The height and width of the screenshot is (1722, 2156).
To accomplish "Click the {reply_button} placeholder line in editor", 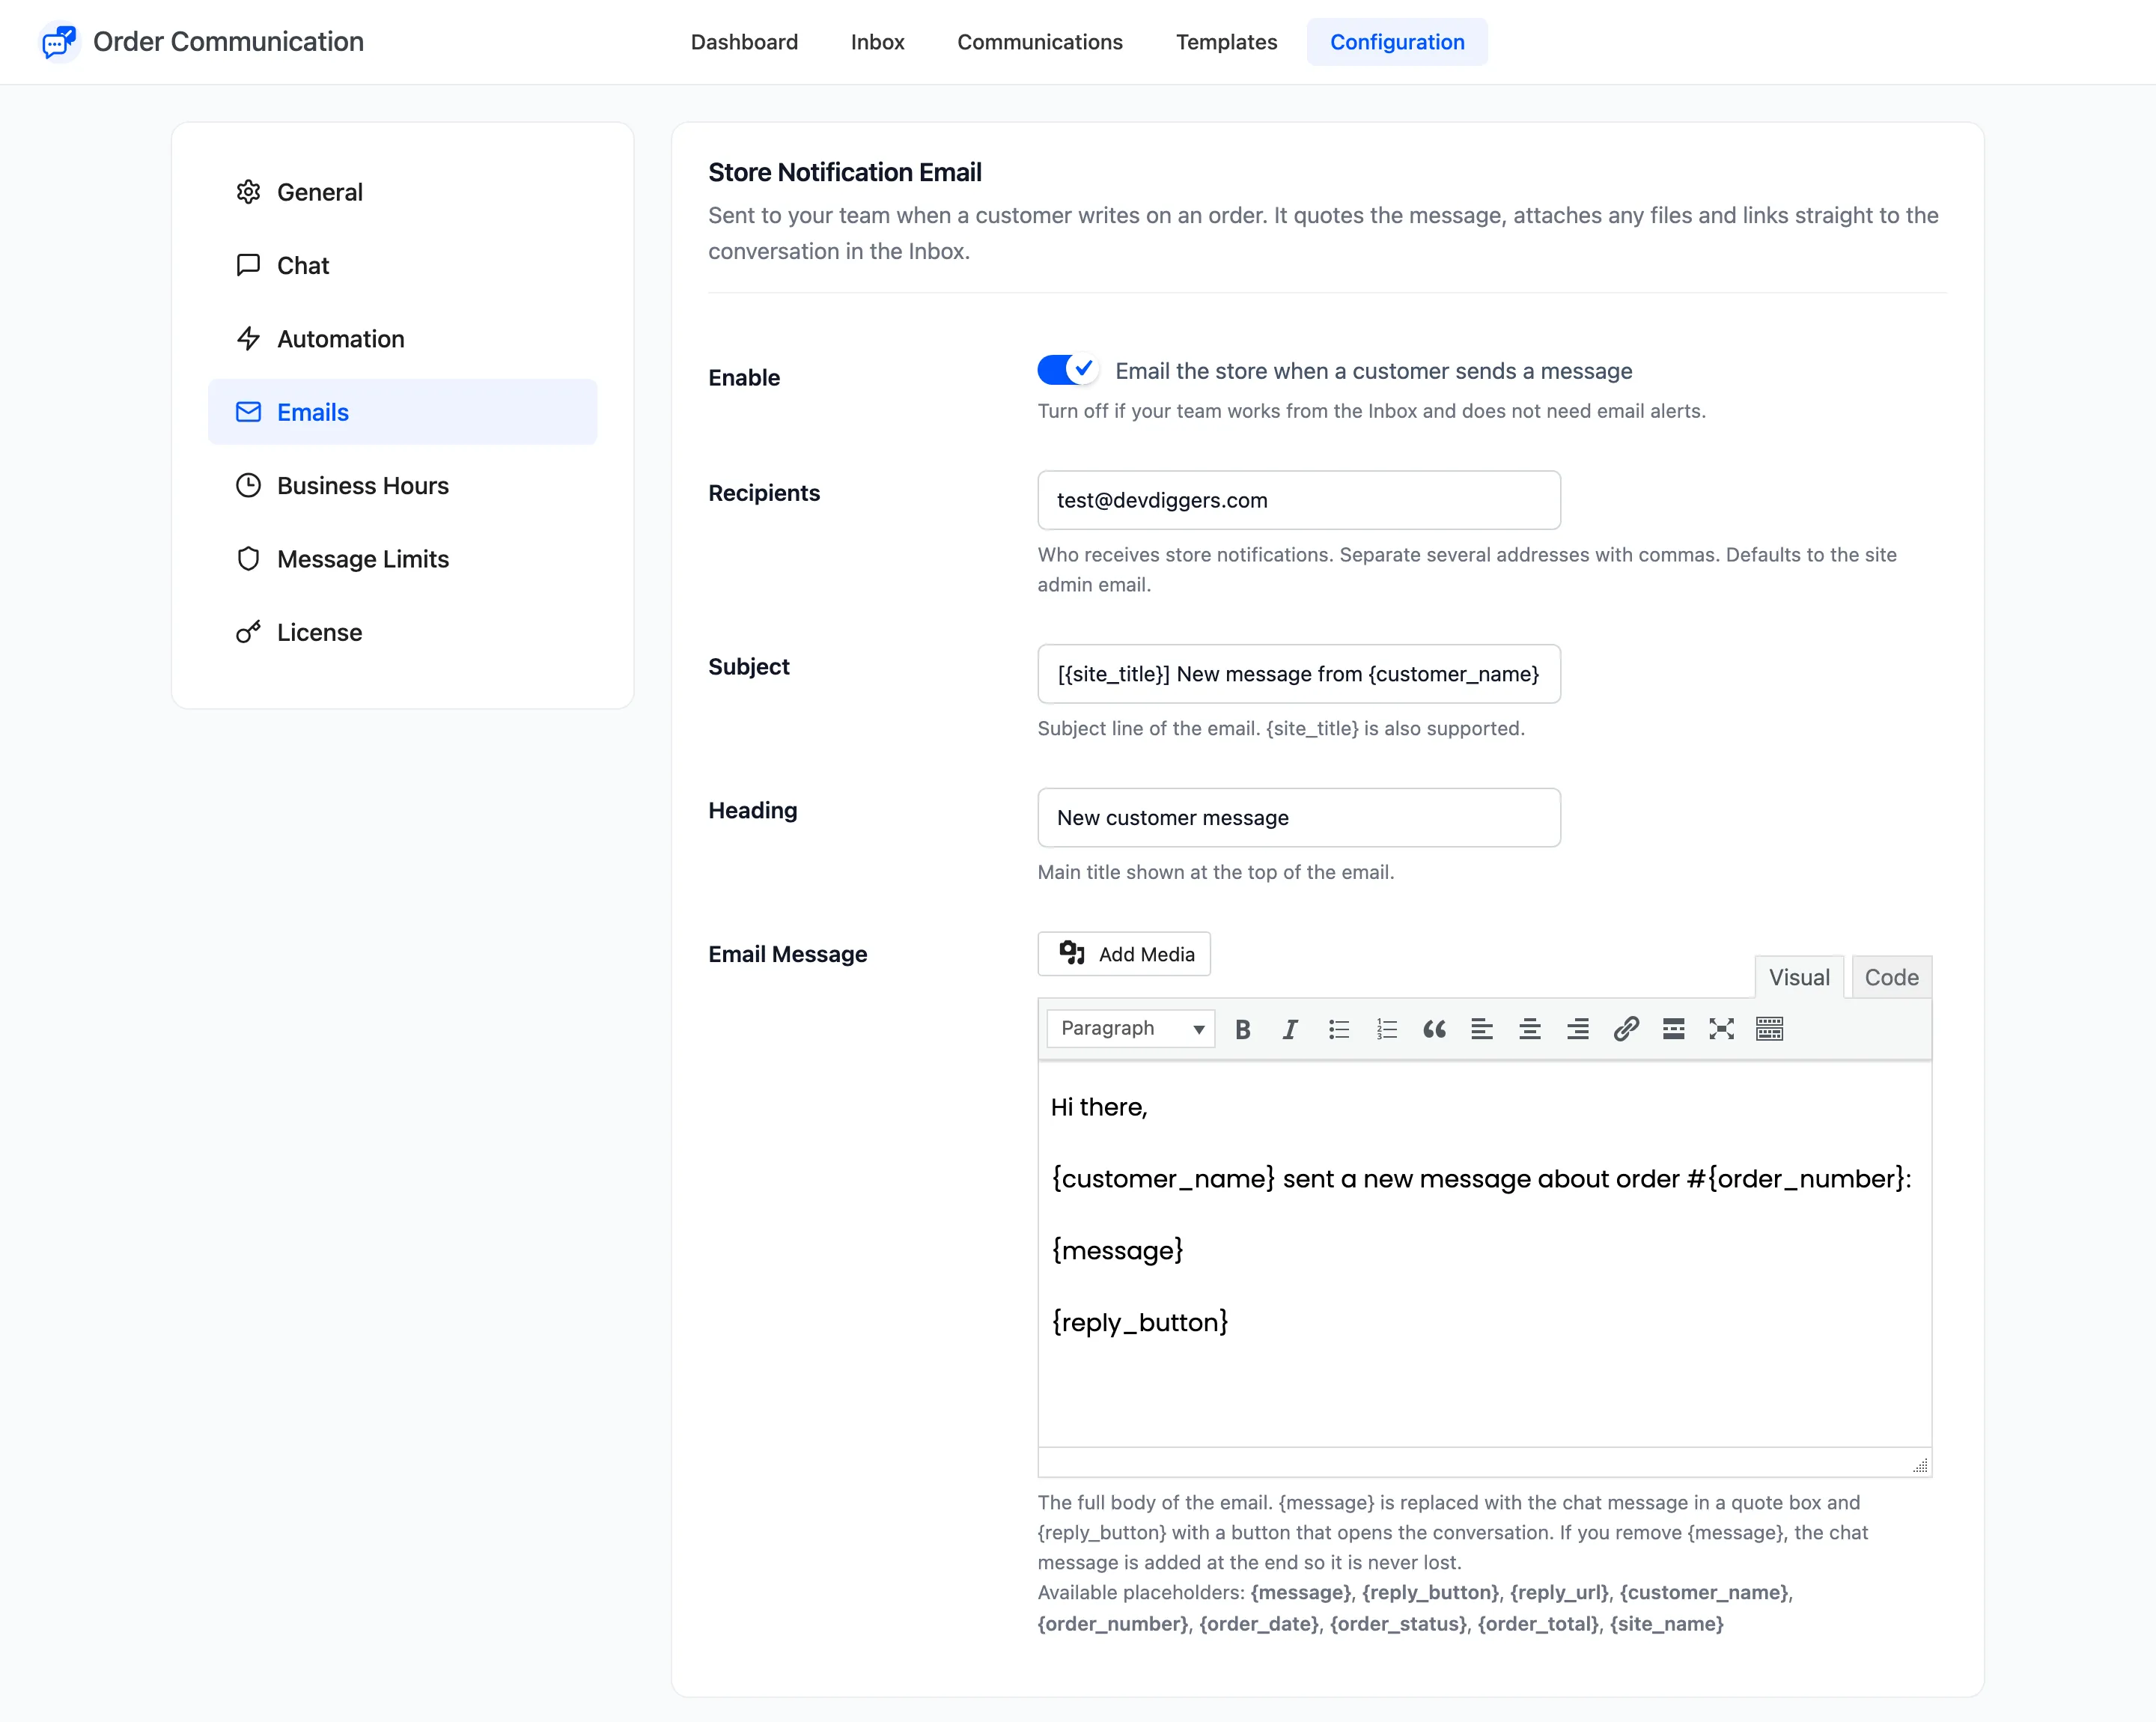I will click(x=1140, y=1322).
